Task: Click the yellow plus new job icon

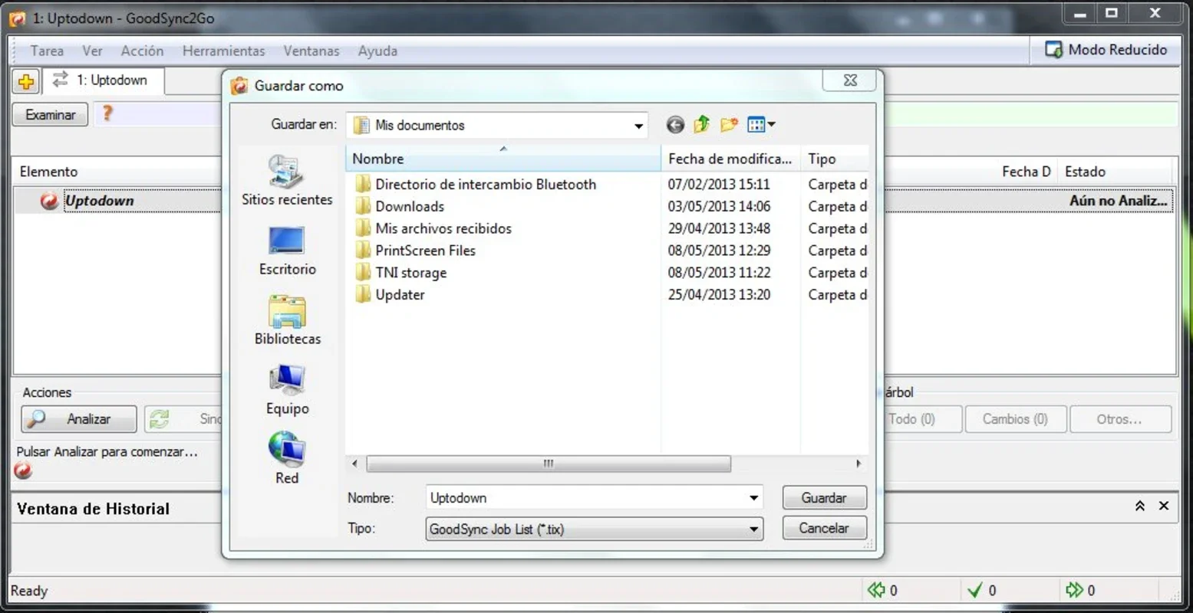Action: click(25, 81)
